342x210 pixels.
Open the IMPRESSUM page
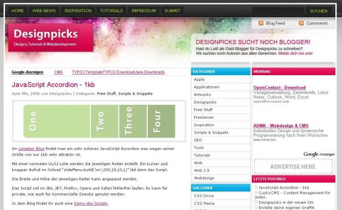pos(144,11)
